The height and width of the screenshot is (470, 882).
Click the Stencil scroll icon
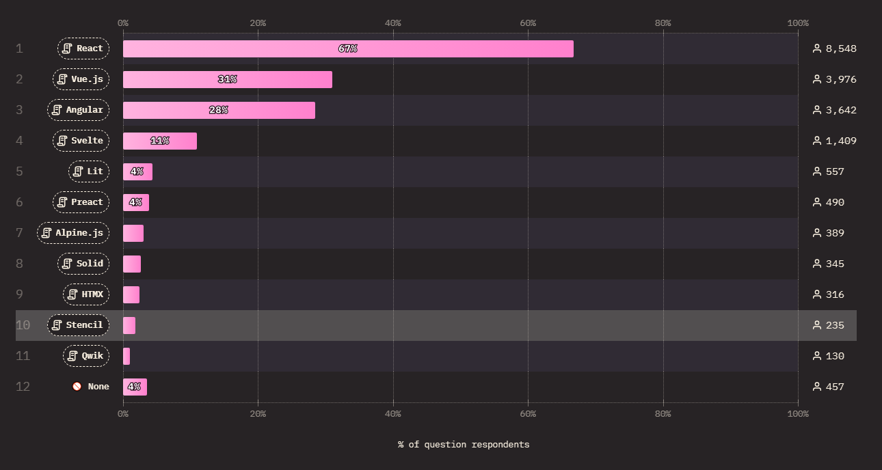pos(57,325)
